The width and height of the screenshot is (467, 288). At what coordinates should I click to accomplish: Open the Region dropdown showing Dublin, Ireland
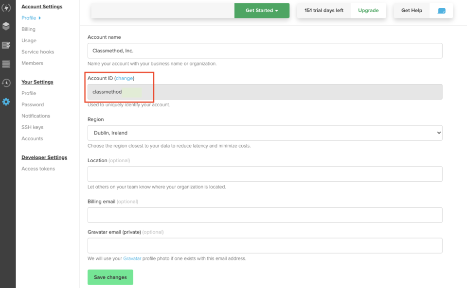tap(265, 132)
